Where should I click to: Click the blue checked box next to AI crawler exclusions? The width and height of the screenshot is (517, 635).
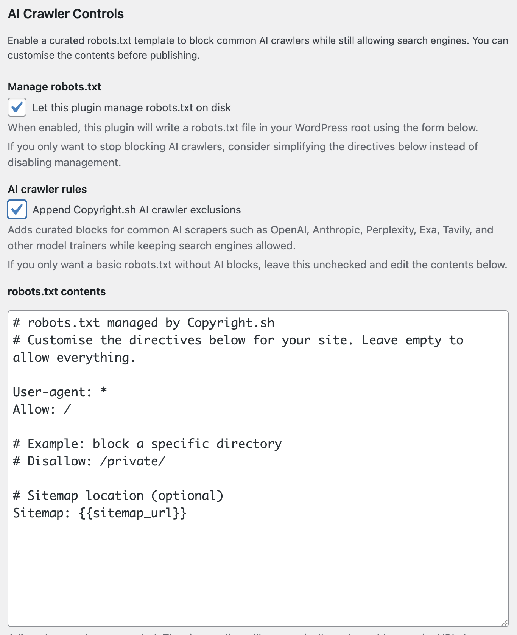17,210
